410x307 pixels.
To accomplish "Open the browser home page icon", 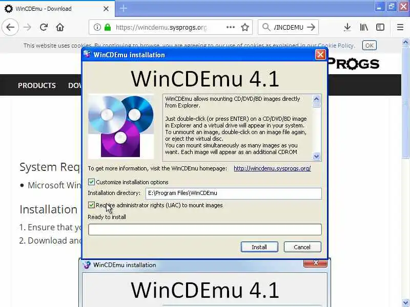I will (x=60, y=27).
